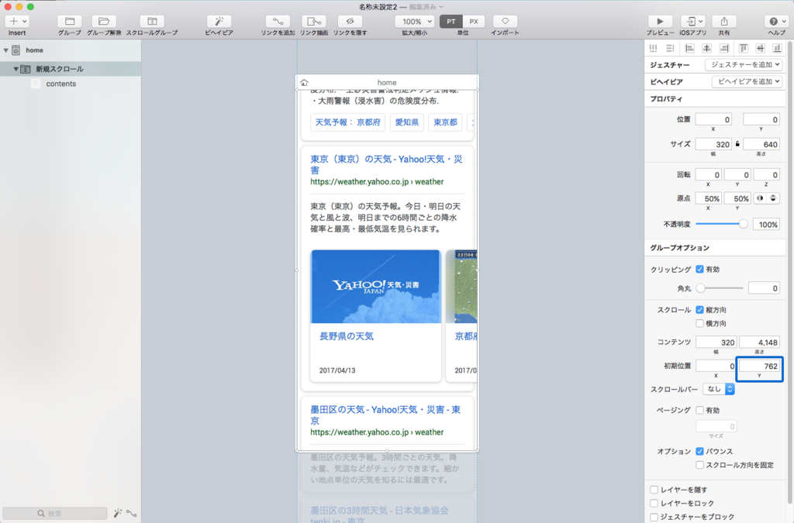Collapse the home screen disclosure triangle
This screenshot has width=794, height=523.
pyautogui.click(x=6, y=50)
